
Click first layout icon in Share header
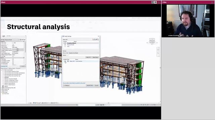tap(153, 2)
